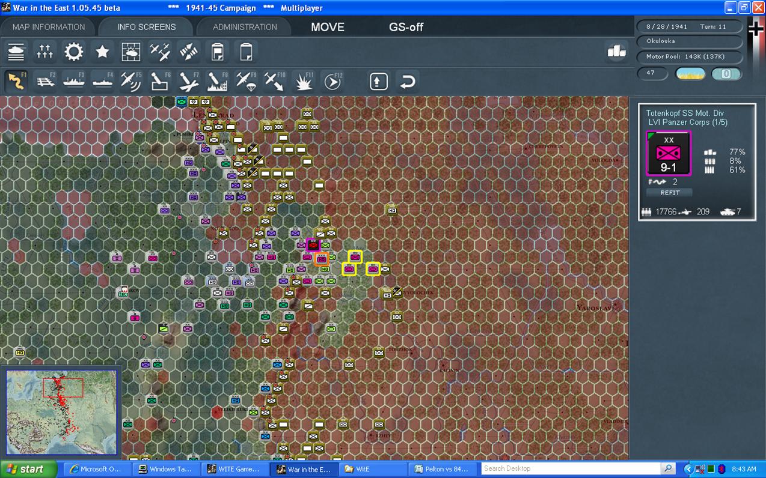Open the three-planes air doctrine icon

coord(160,52)
